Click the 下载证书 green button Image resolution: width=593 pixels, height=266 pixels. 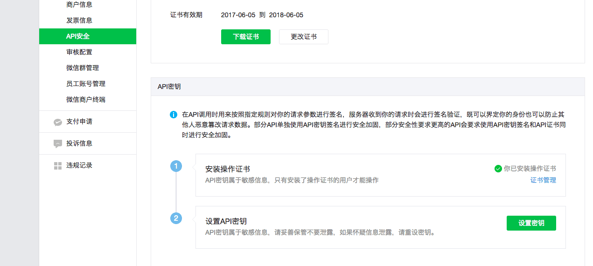246,37
